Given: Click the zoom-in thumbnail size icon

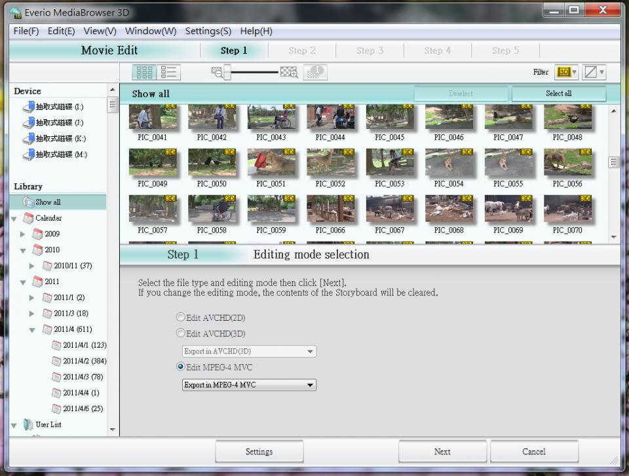Looking at the screenshot, I should (289, 73).
